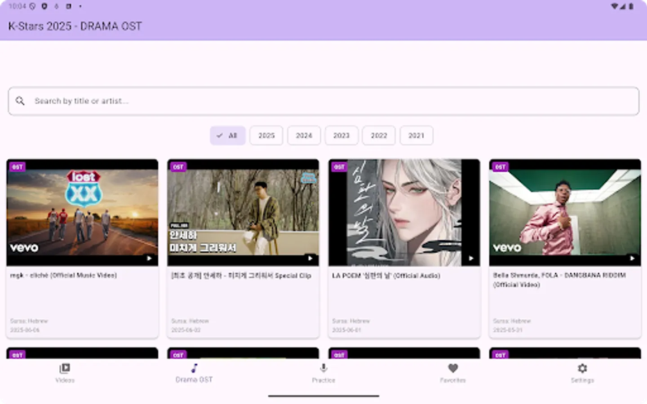Select the 2021 filter chip
The width and height of the screenshot is (647, 404).
(x=416, y=135)
